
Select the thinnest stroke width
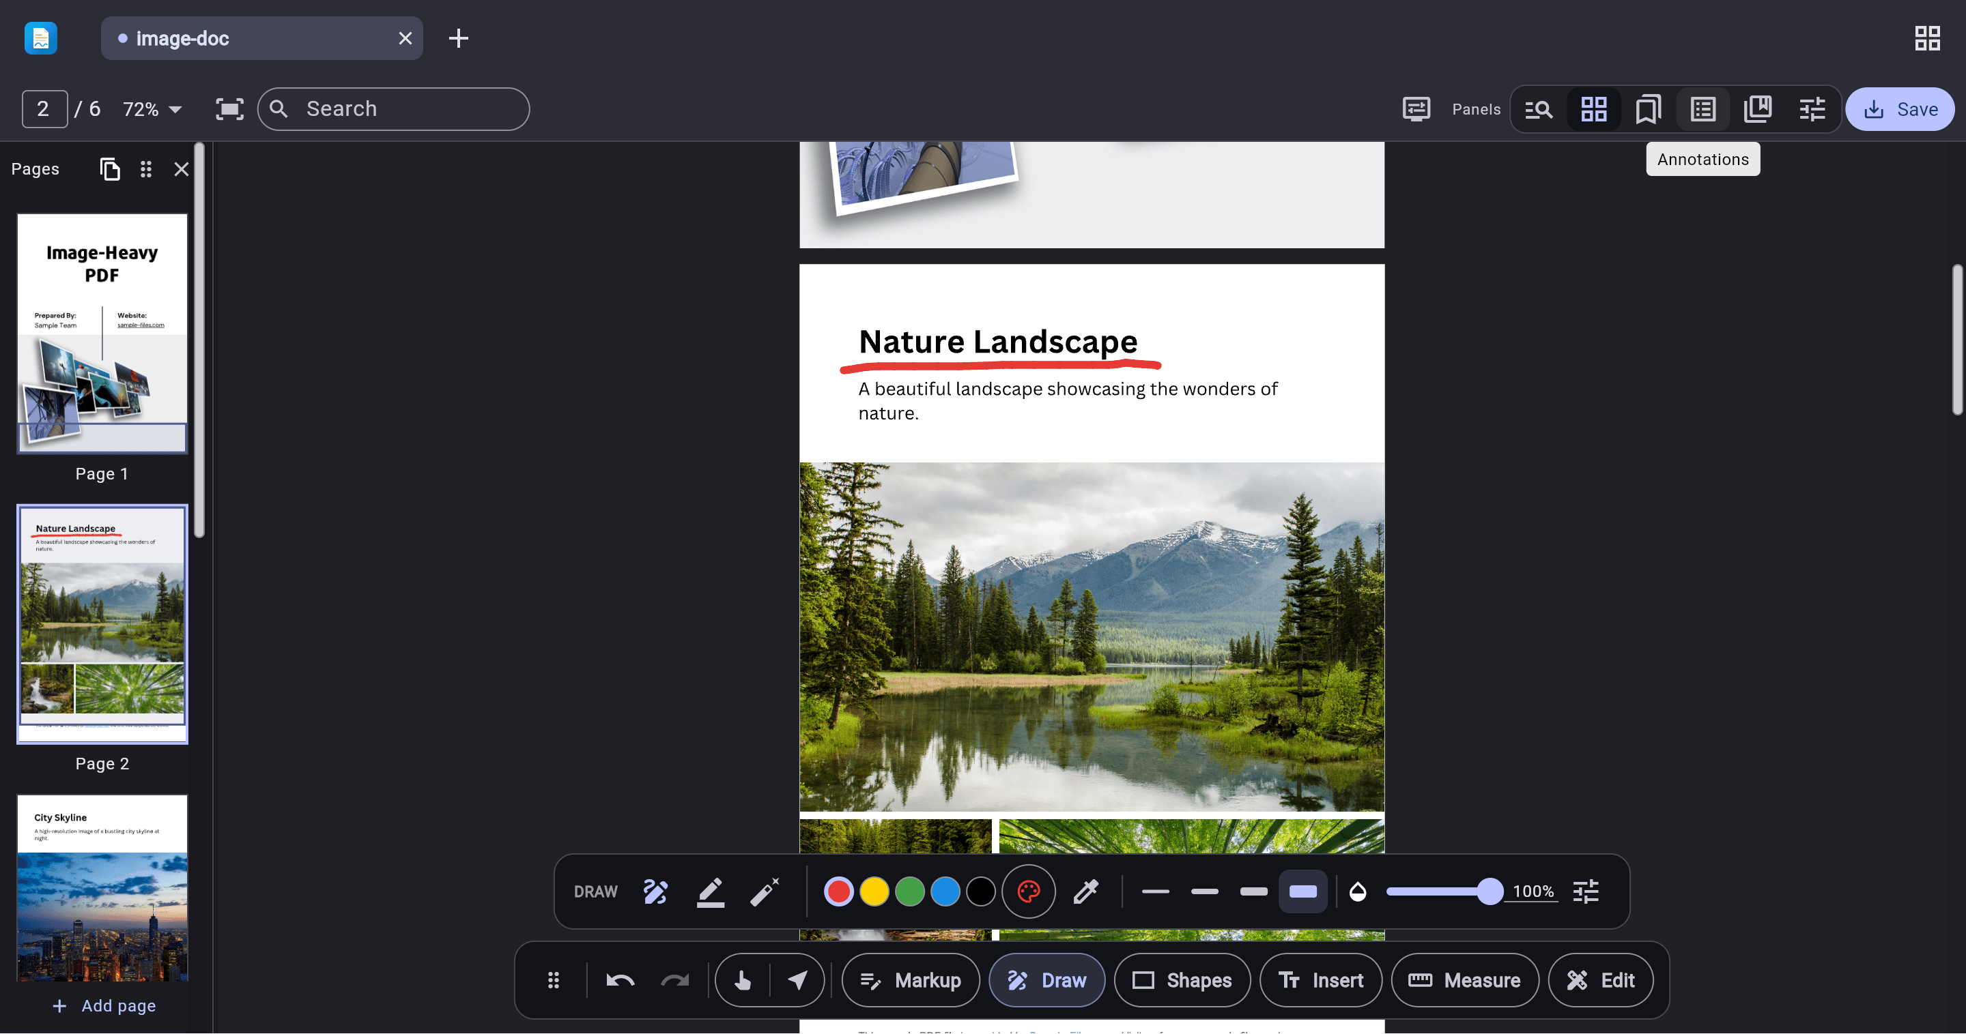coord(1155,891)
